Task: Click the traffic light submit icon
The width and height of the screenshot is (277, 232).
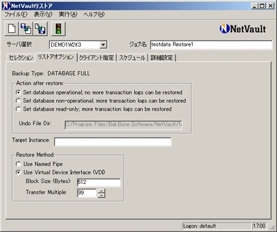Action: pos(58,29)
